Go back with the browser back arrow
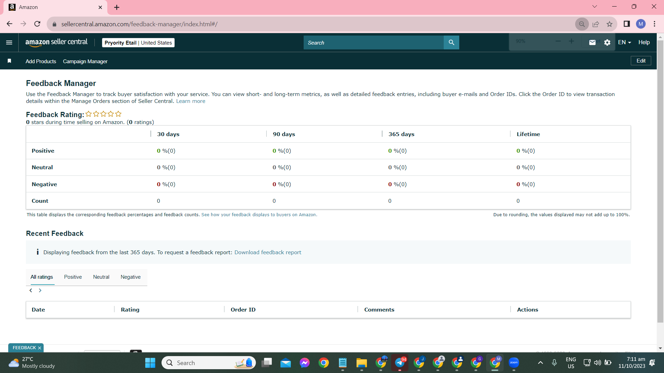The height and width of the screenshot is (373, 664). 9,24
